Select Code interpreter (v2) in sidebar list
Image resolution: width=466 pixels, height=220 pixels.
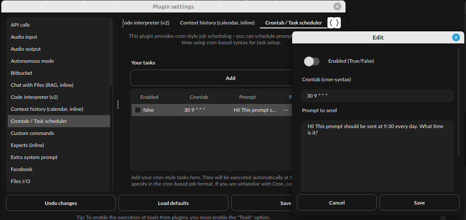[58, 97]
